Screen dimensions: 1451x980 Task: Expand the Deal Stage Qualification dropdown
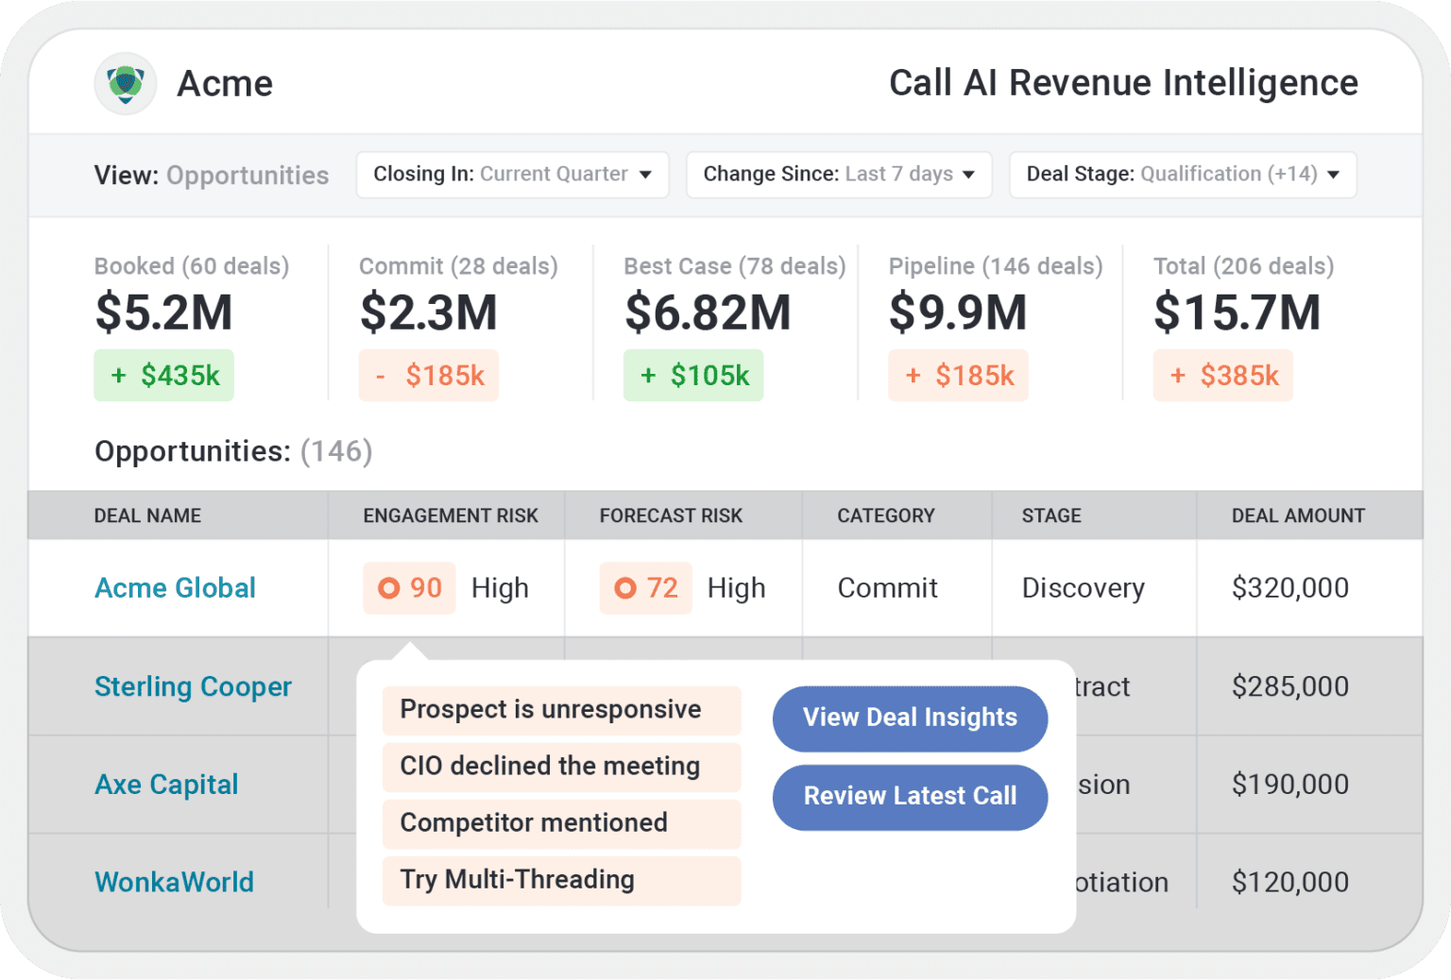[1182, 175]
